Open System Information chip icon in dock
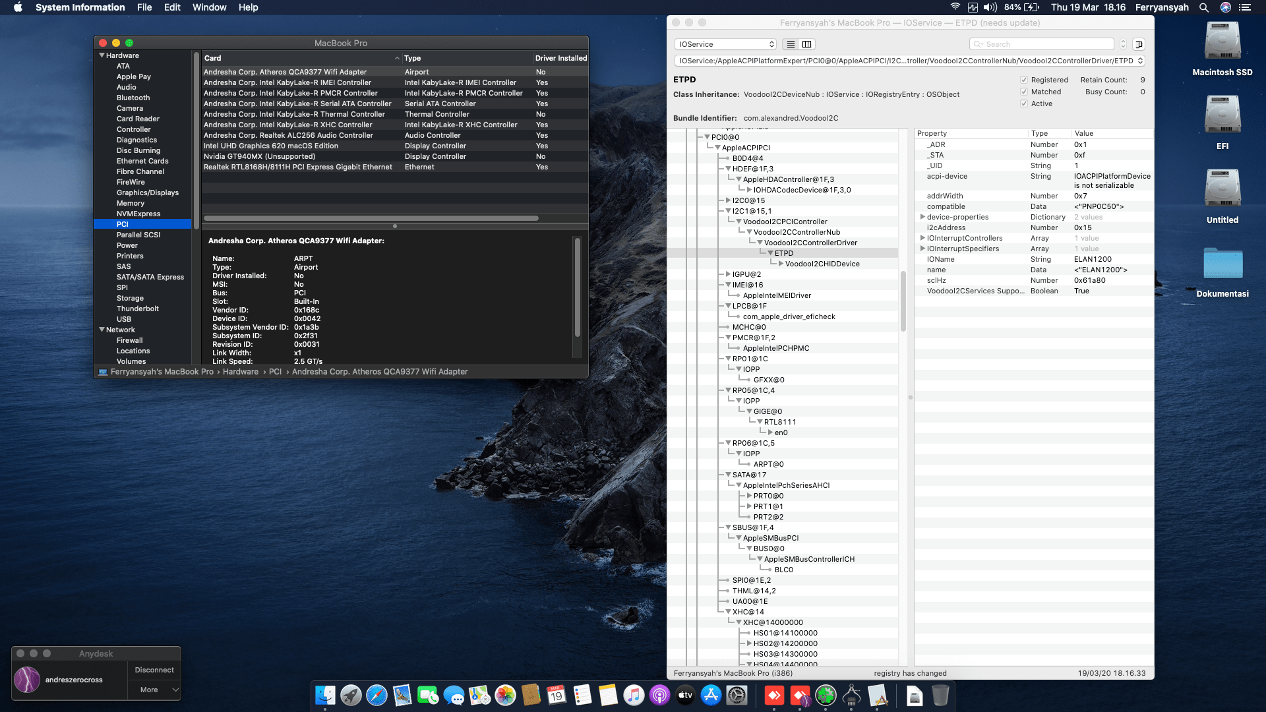Image resolution: width=1266 pixels, height=712 pixels. tap(851, 695)
